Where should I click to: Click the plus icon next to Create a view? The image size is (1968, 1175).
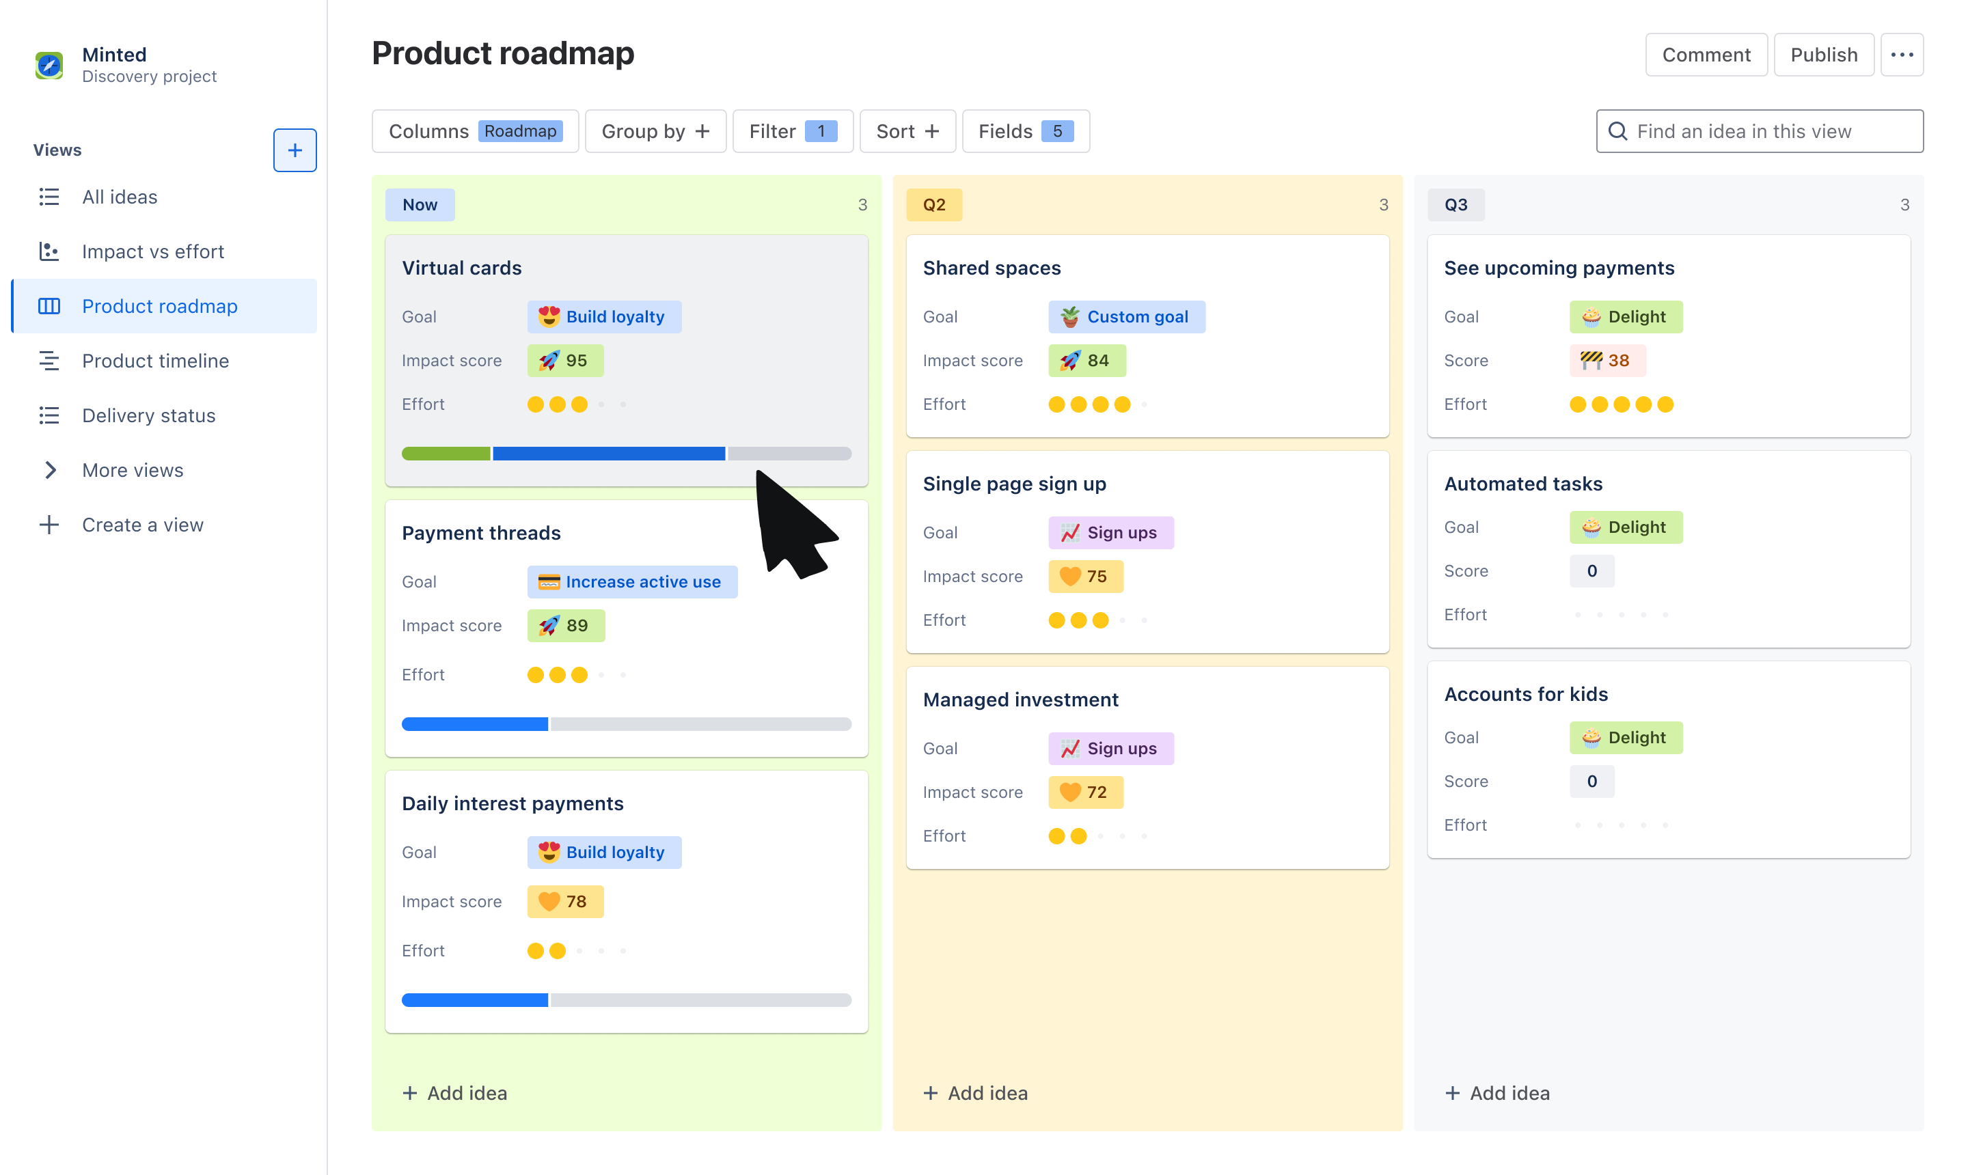point(49,525)
